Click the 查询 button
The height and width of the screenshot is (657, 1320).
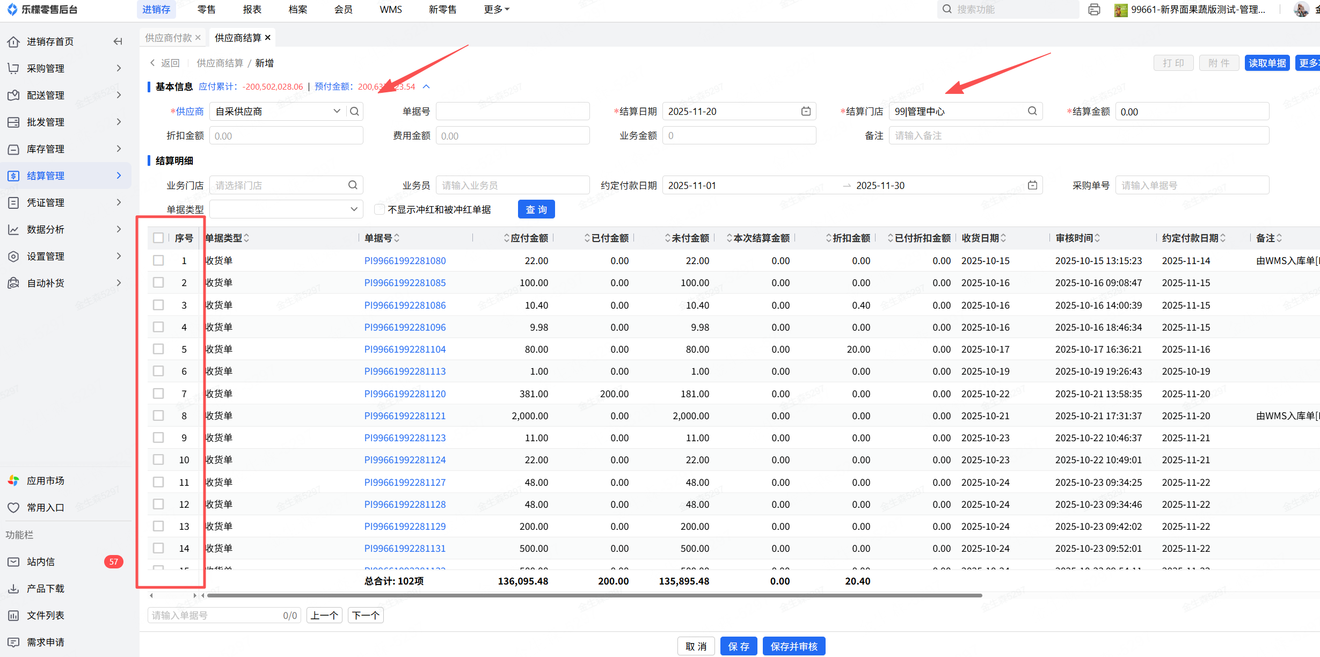[536, 209]
